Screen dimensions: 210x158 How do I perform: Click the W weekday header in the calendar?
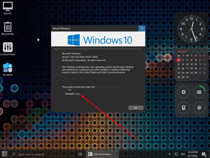187,56
